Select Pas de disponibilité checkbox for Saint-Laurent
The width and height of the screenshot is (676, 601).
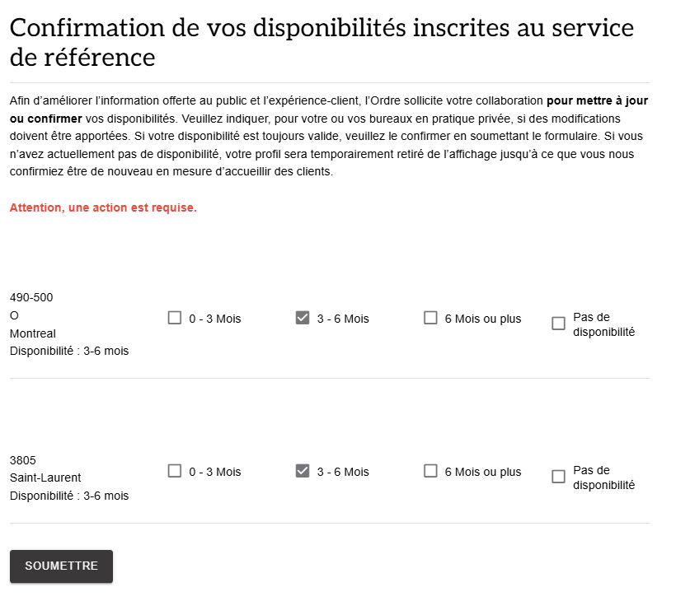[559, 477]
